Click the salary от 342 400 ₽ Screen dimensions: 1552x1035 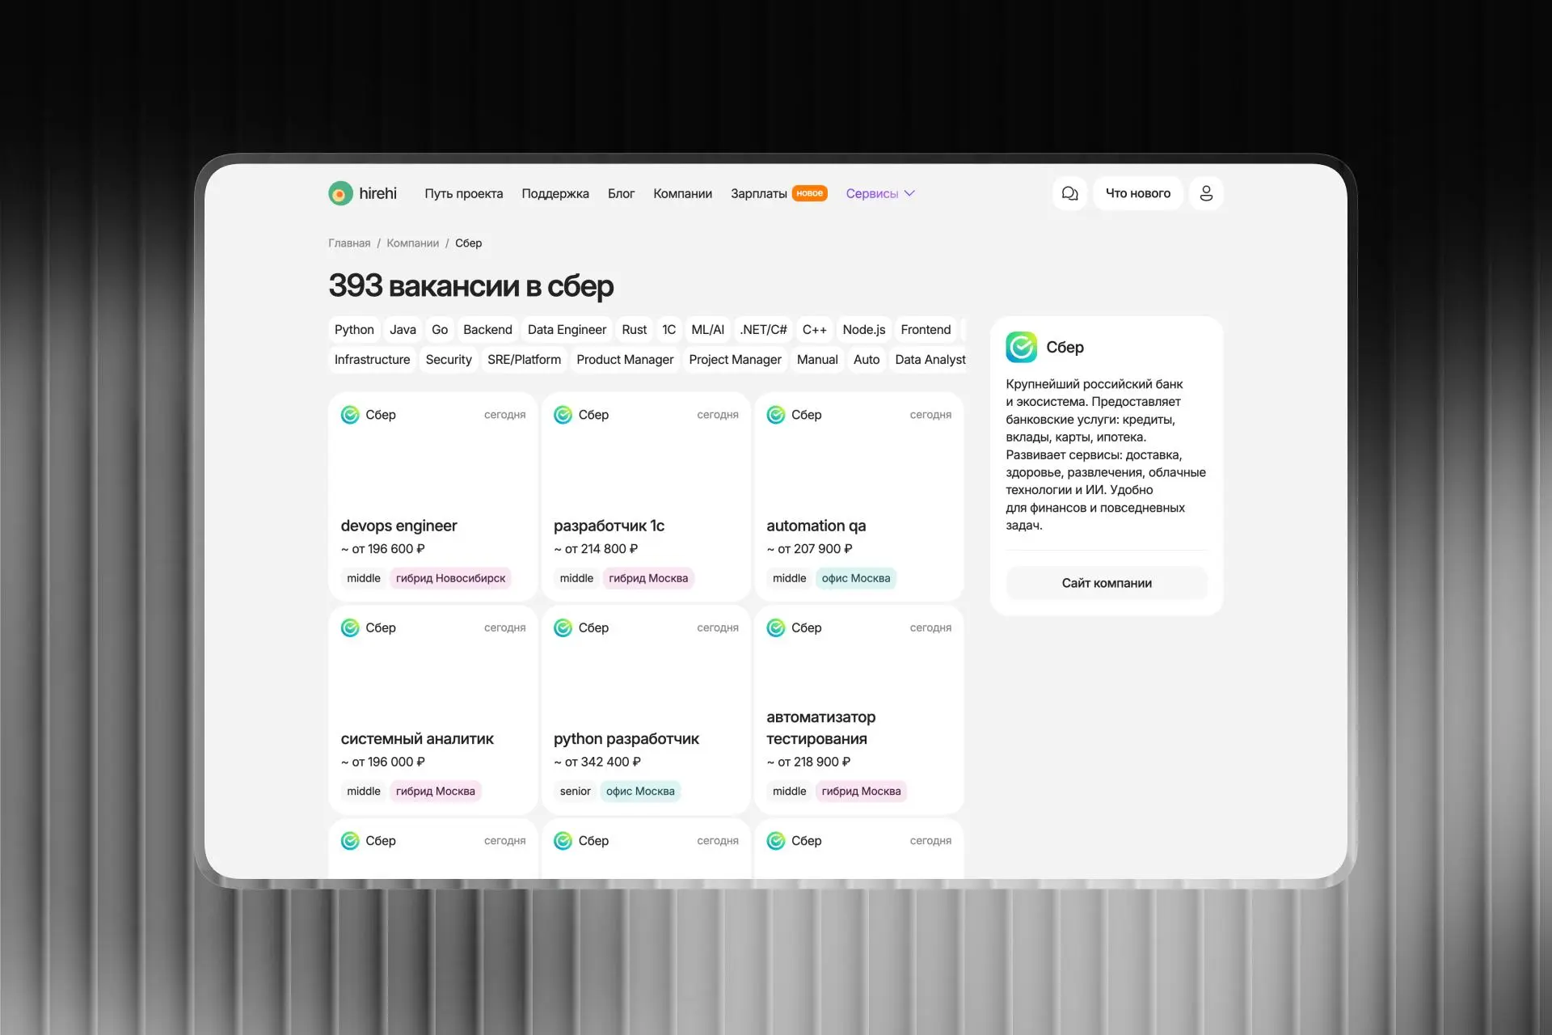[x=597, y=762]
